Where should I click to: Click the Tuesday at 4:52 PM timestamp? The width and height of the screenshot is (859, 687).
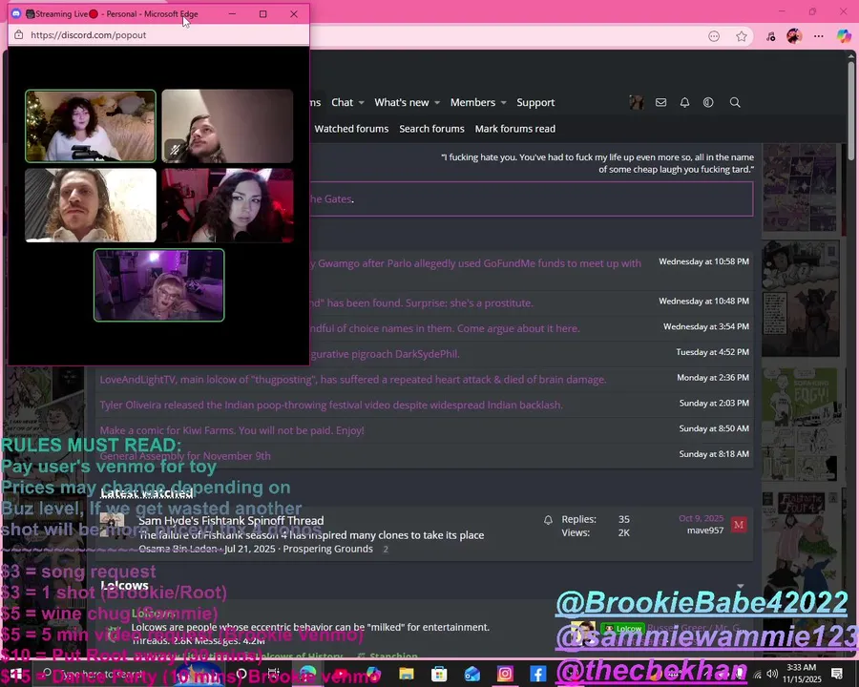(x=712, y=352)
